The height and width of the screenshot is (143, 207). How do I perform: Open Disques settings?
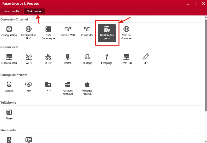9,87
